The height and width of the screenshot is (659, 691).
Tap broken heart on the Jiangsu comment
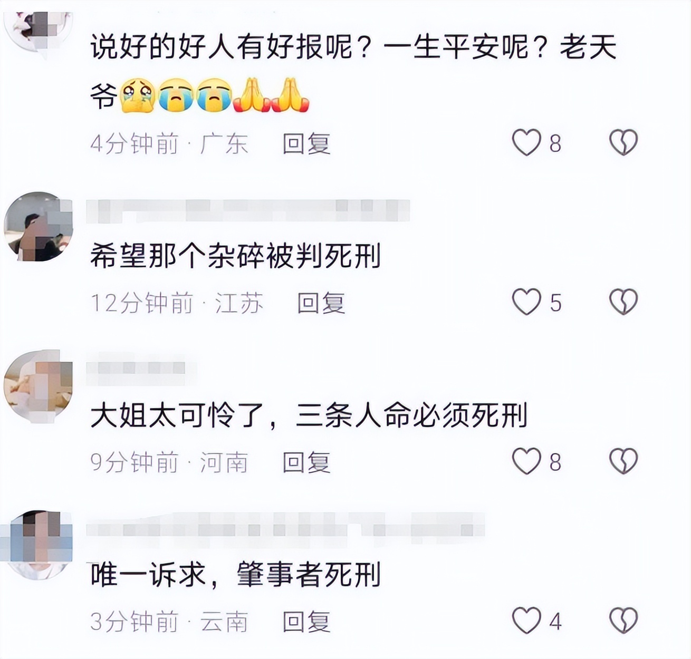tap(623, 302)
